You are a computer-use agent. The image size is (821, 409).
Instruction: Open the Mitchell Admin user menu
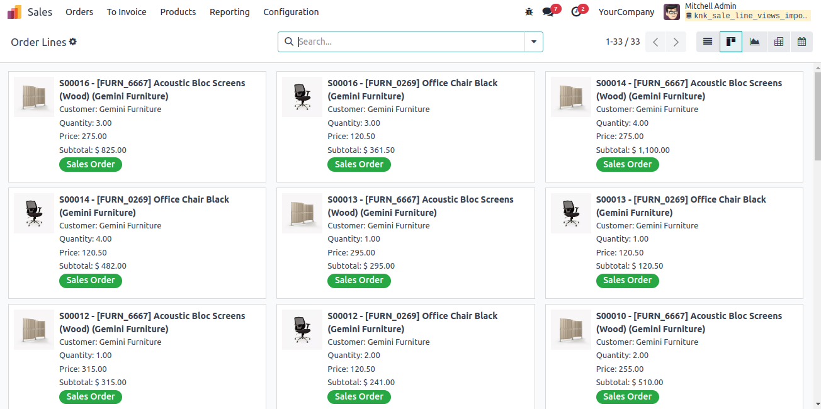737,12
